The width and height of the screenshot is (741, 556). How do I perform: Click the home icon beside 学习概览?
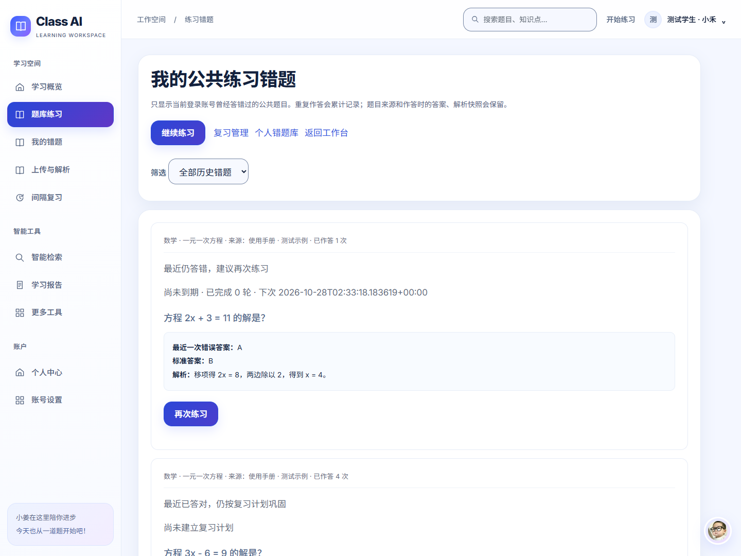(x=20, y=87)
